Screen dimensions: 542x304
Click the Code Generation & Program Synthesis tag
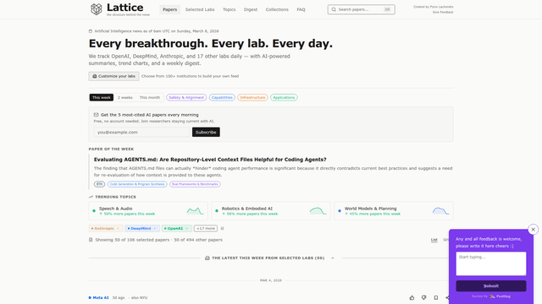137,184
